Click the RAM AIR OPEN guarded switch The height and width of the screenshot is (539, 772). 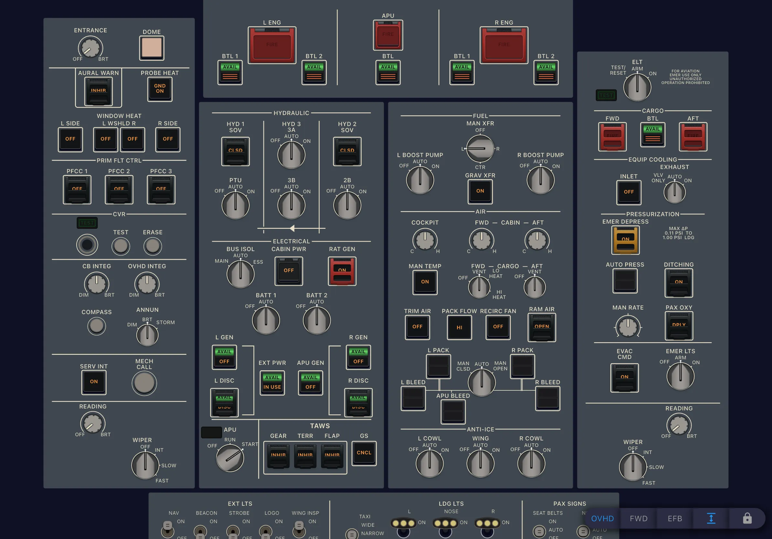pos(542,327)
